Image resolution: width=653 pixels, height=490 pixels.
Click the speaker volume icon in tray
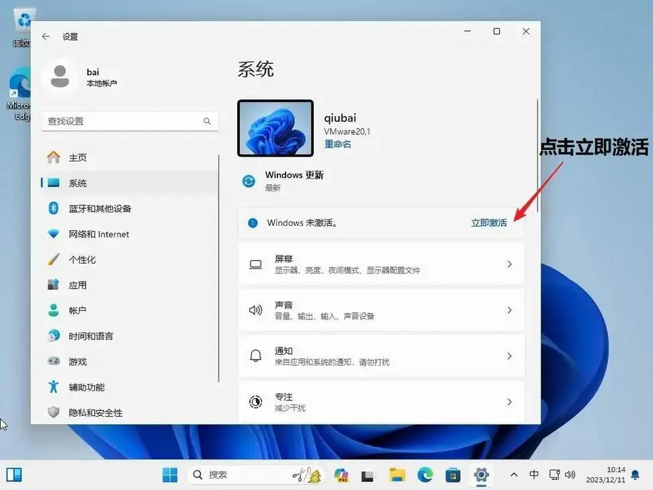coord(572,475)
